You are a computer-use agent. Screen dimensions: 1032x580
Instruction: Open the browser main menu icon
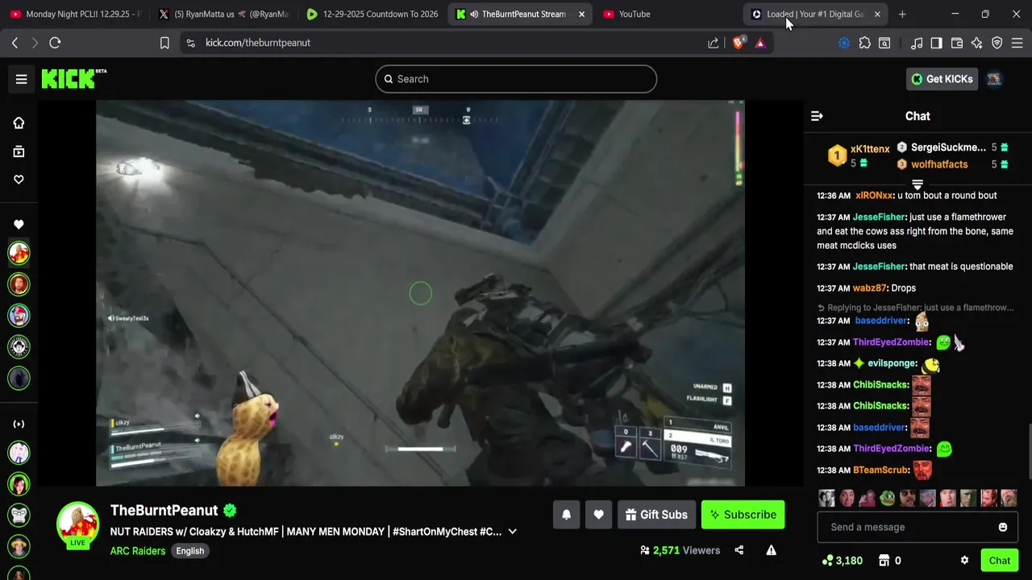1017,43
